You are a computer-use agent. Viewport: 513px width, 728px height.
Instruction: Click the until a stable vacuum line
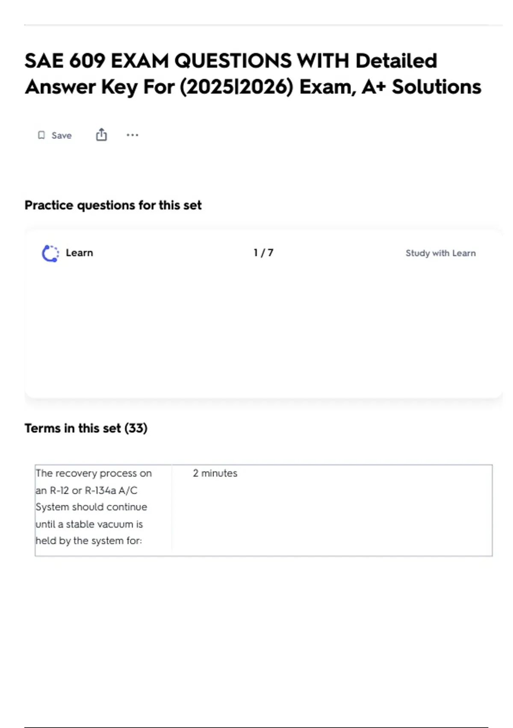[89, 524]
